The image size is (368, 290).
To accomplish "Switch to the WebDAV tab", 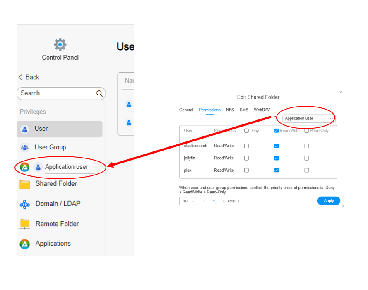I will [x=262, y=110].
